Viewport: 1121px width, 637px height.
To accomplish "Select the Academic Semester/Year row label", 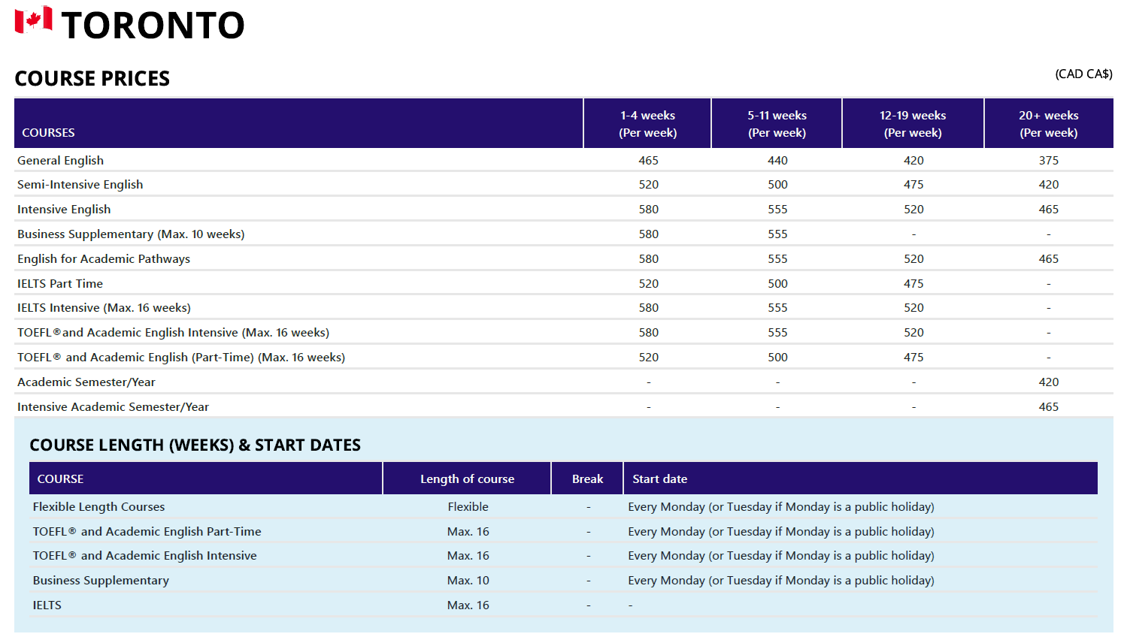I will coord(86,382).
